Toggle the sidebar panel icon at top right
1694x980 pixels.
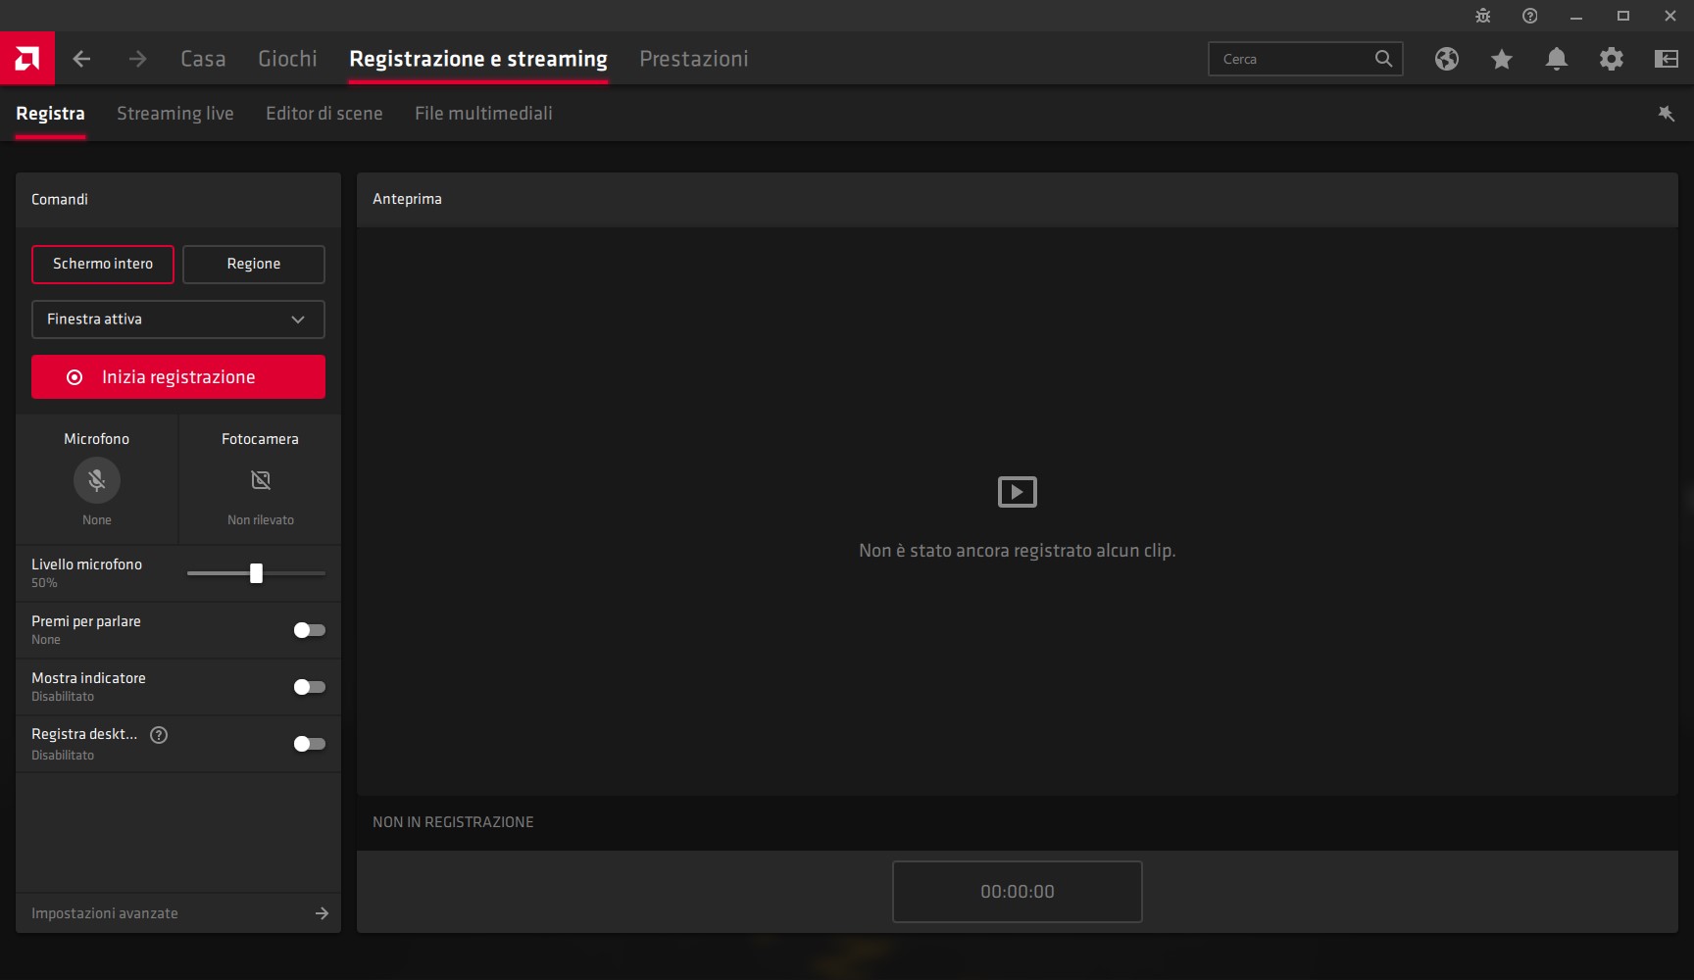point(1666,59)
